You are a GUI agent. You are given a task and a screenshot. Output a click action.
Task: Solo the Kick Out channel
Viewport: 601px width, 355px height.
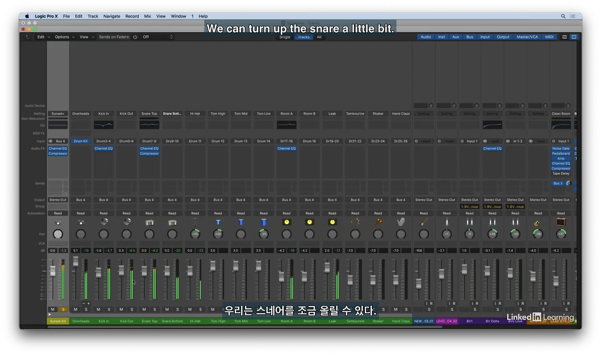[x=131, y=309]
